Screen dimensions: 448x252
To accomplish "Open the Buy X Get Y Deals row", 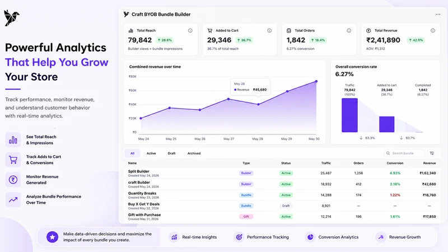I will pos(282,206).
